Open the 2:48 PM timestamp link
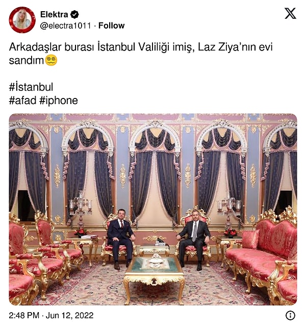This screenshot has width=306, height=331. [24, 316]
